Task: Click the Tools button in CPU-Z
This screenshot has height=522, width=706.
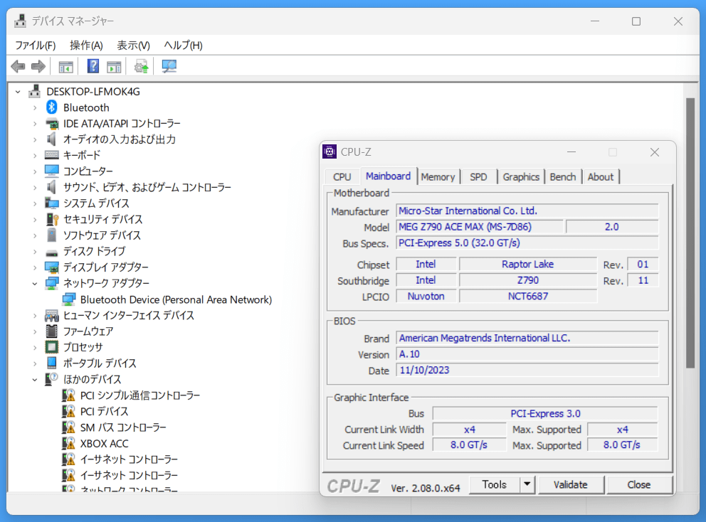Action: point(495,484)
